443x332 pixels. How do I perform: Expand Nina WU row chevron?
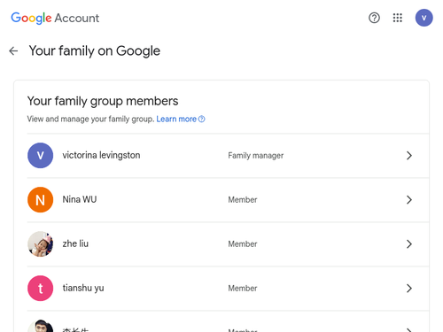[x=409, y=200]
